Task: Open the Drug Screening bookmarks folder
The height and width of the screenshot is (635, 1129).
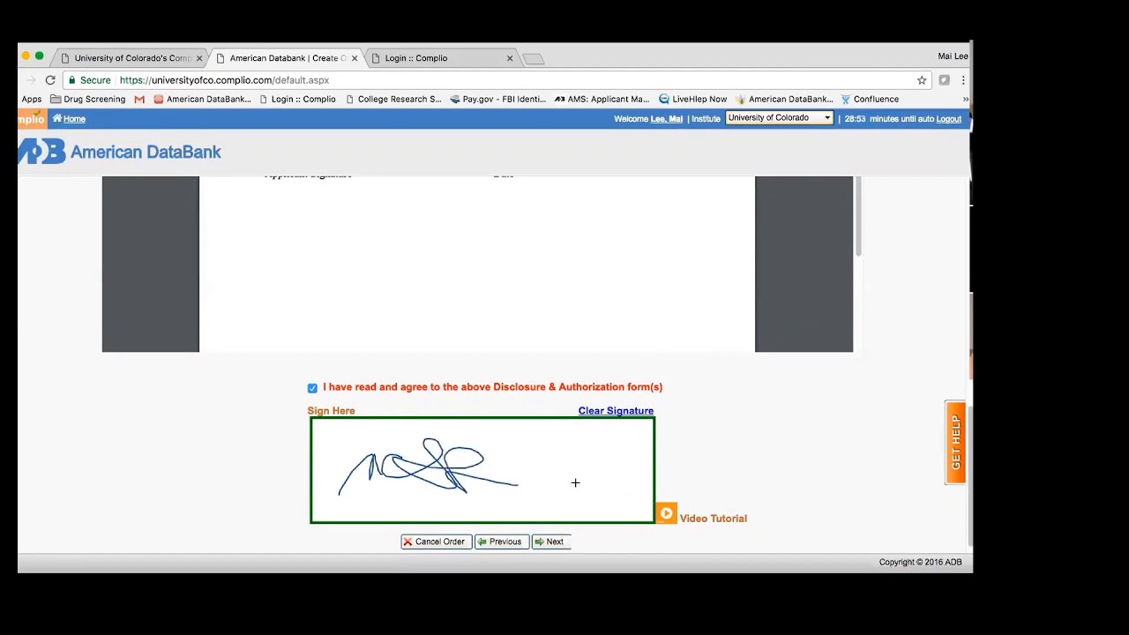Action: coord(88,100)
